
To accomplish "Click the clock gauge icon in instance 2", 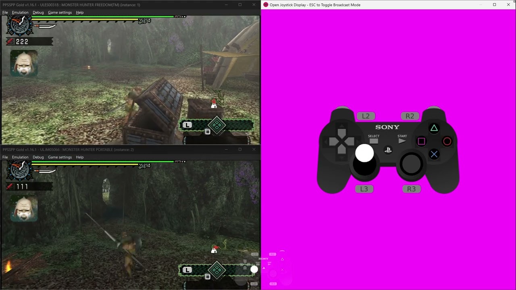I will click(19, 170).
